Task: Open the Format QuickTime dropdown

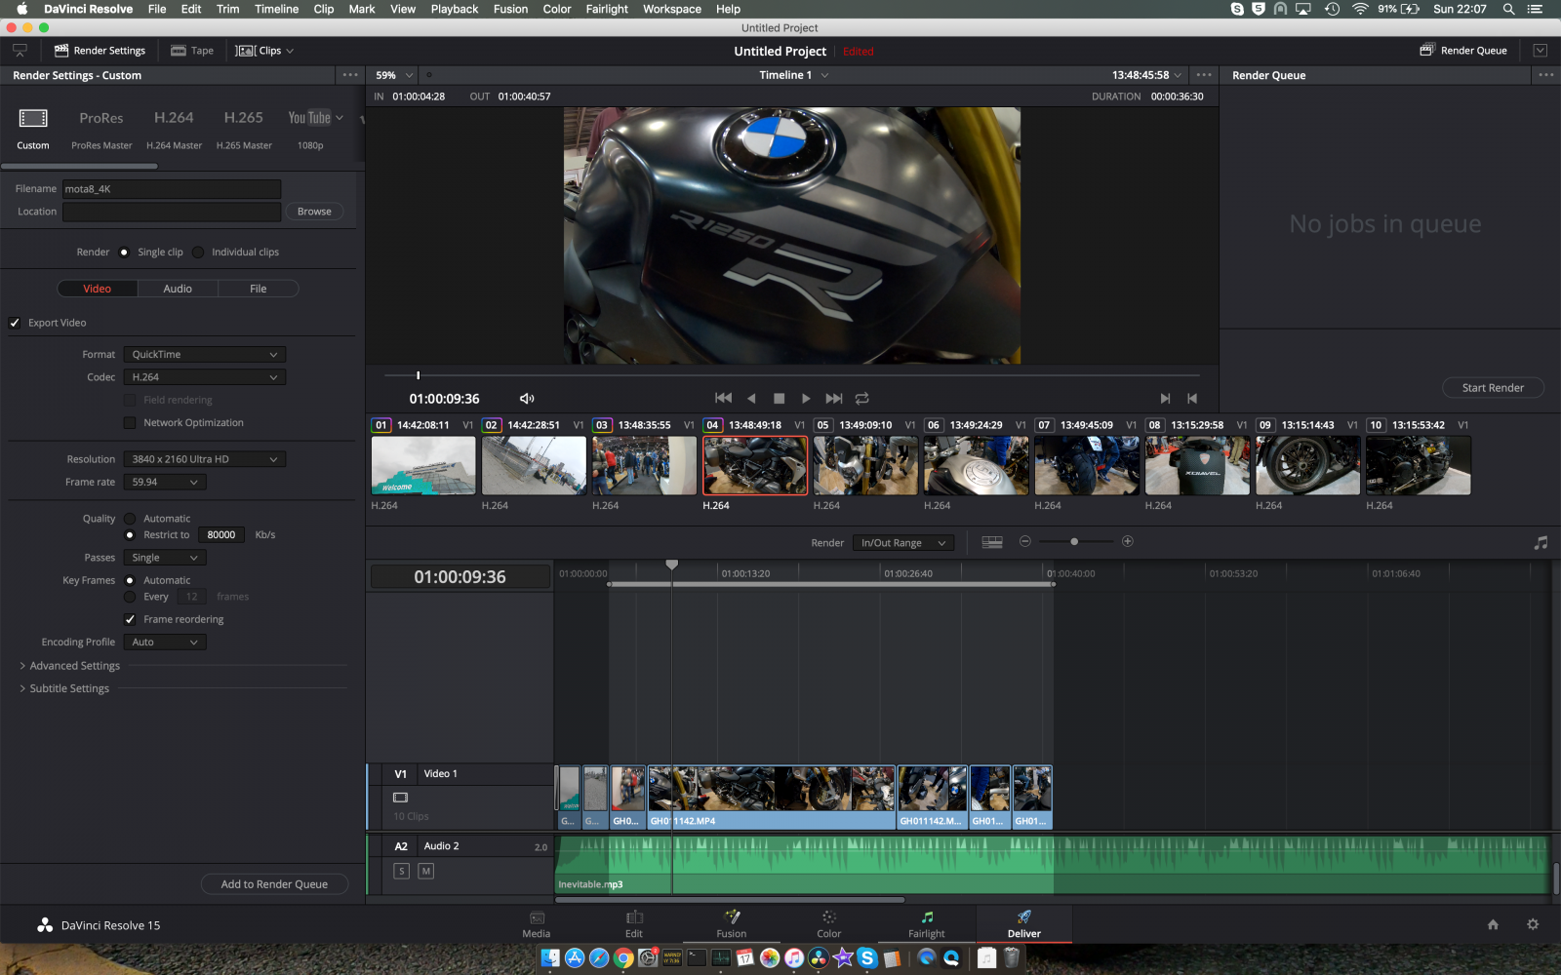Action: pos(205,355)
